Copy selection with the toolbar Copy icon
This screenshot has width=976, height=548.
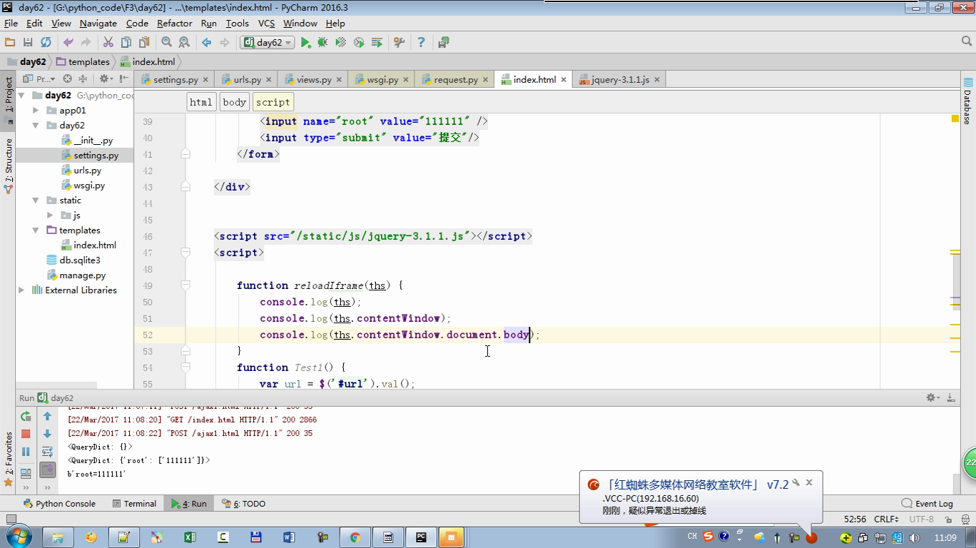pos(126,43)
